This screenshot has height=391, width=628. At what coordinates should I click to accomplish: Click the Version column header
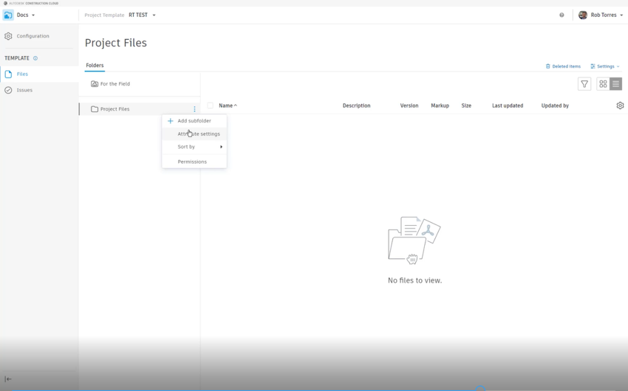(409, 105)
